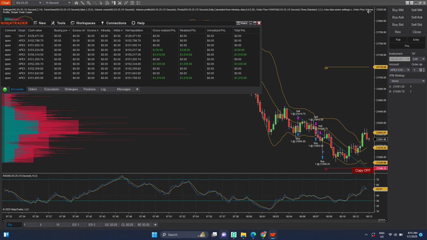Open the Workspaces menu
This screenshot has width=427, height=240.
coord(83,23)
